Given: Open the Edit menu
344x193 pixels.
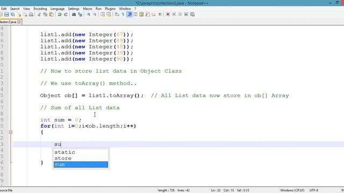Looking at the screenshot, I should (x=4, y=9).
